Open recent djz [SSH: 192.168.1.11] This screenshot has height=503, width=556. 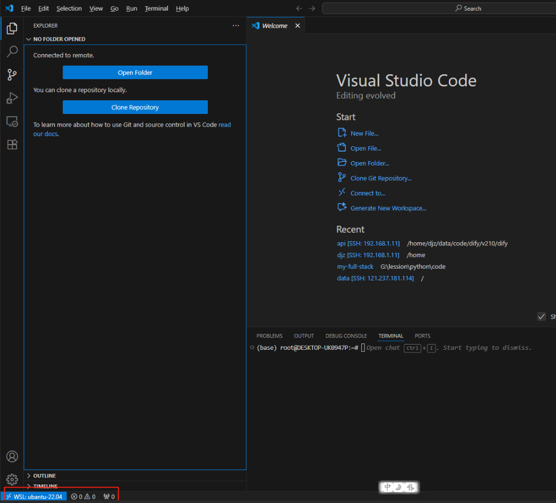pos(368,255)
